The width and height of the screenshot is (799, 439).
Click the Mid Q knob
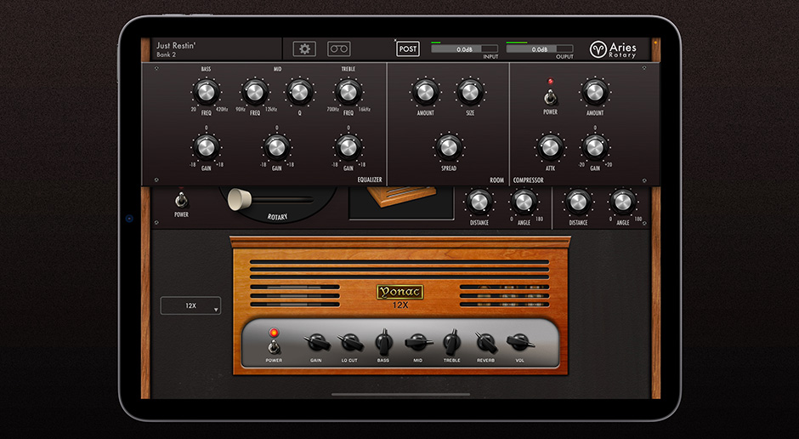[299, 91]
